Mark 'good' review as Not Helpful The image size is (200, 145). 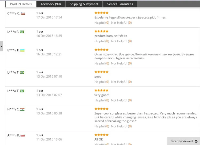pyautogui.click(x=121, y=82)
